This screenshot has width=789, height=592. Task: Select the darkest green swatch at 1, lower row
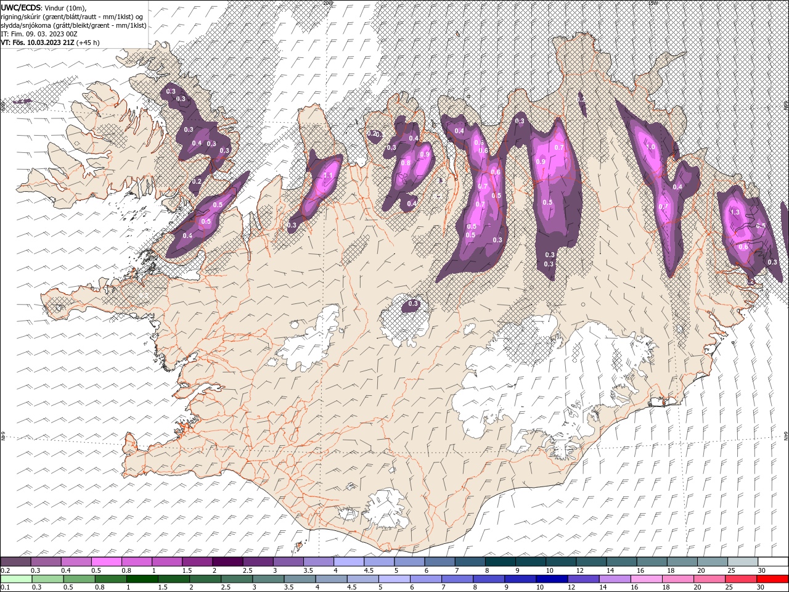(x=142, y=579)
